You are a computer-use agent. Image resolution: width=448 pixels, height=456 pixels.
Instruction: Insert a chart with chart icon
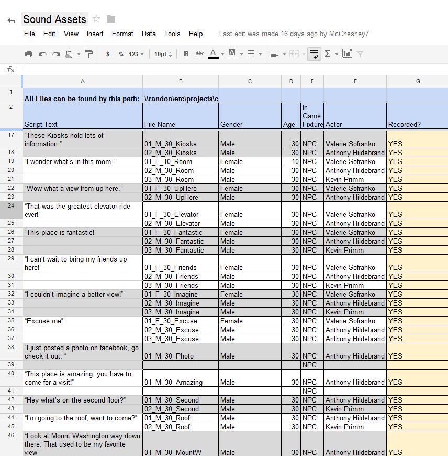click(x=346, y=54)
